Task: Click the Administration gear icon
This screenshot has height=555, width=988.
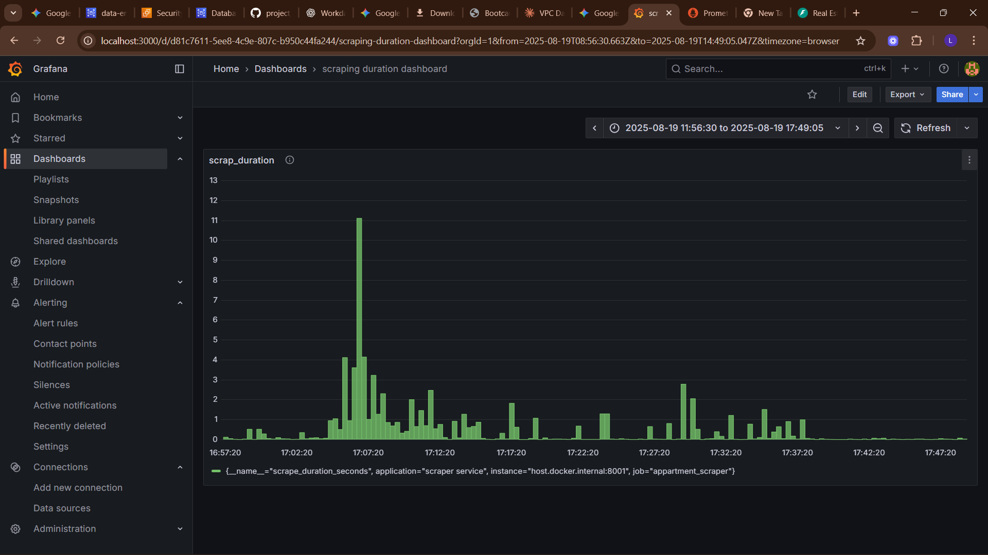Action: click(x=15, y=529)
